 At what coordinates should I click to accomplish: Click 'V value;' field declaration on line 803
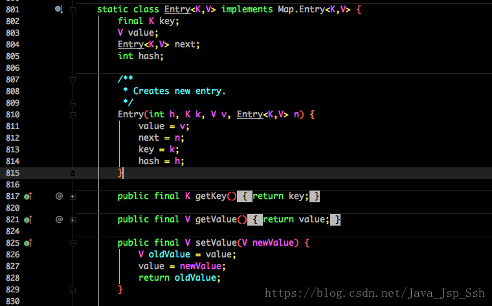pyautogui.click(x=138, y=32)
